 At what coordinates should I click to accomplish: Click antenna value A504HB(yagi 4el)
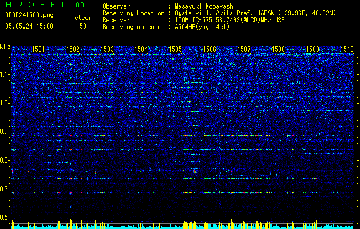coord(202,27)
